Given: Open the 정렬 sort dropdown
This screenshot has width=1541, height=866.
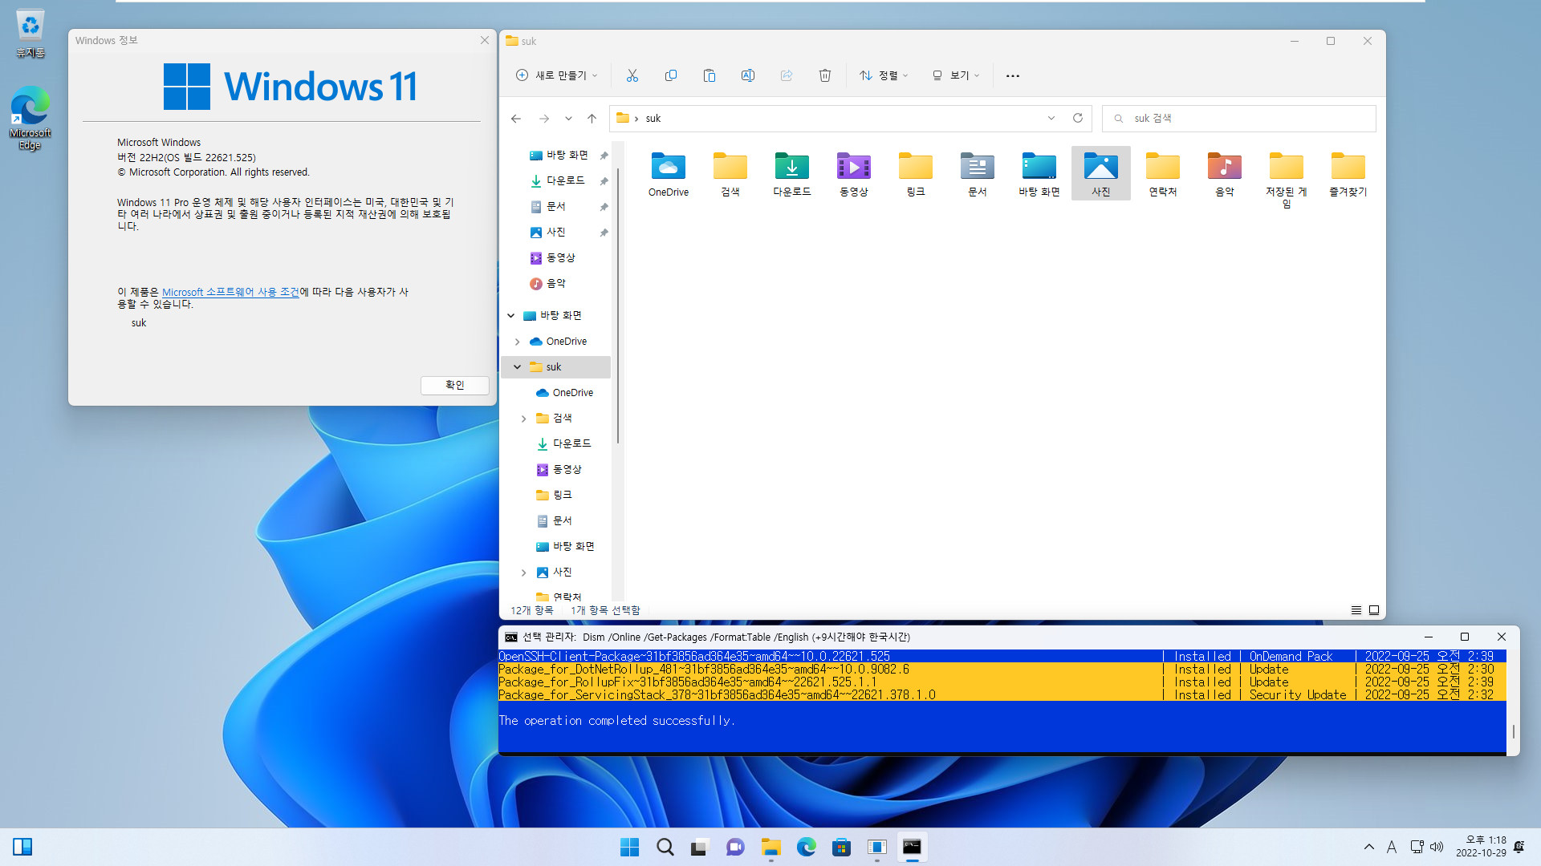Looking at the screenshot, I should 884,75.
